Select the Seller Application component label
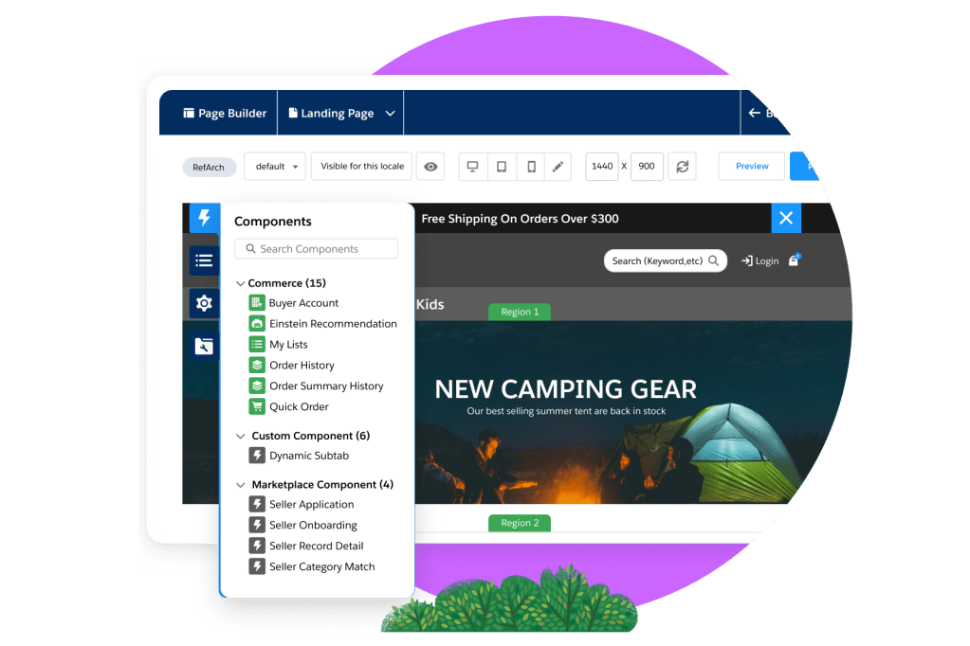This screenshot has height=646, width=970. coord(311,505)
